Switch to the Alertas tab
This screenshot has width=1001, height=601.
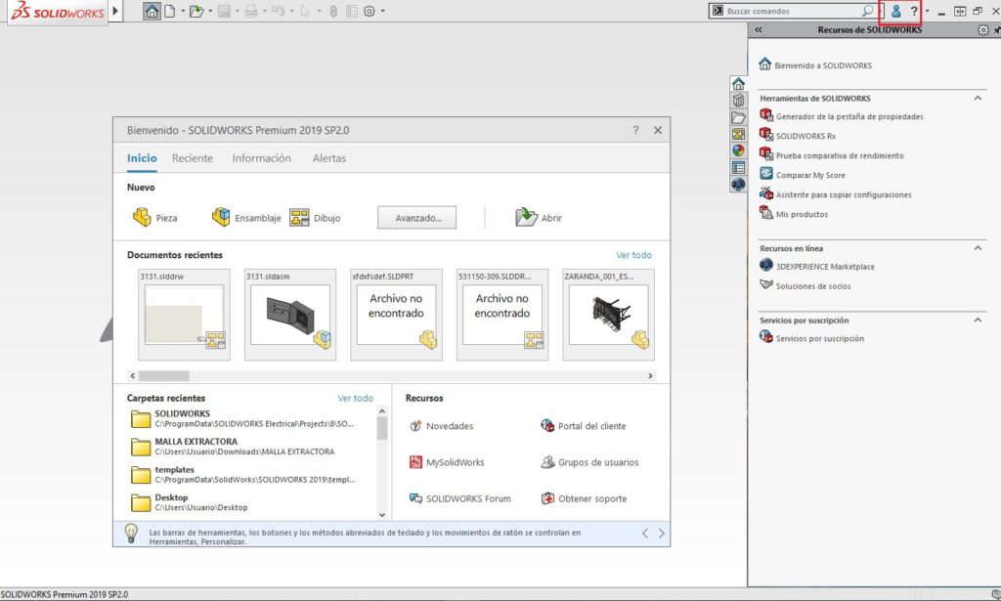pyautogui.click(x=329, y=158)
